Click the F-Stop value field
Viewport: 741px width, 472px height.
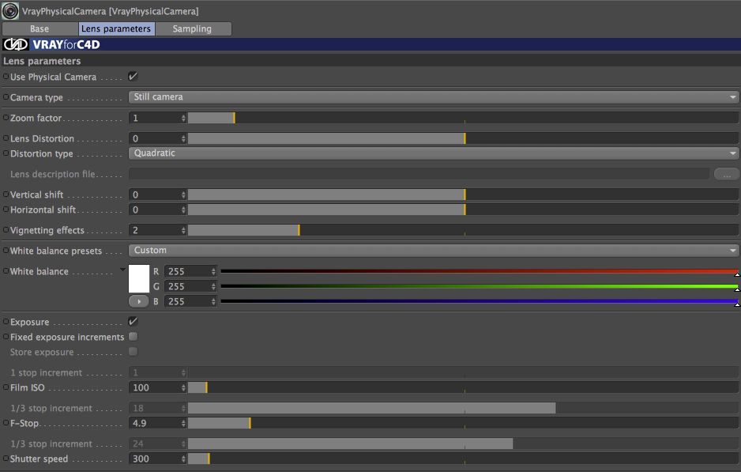pyautogui.click(x=155, y=423)
